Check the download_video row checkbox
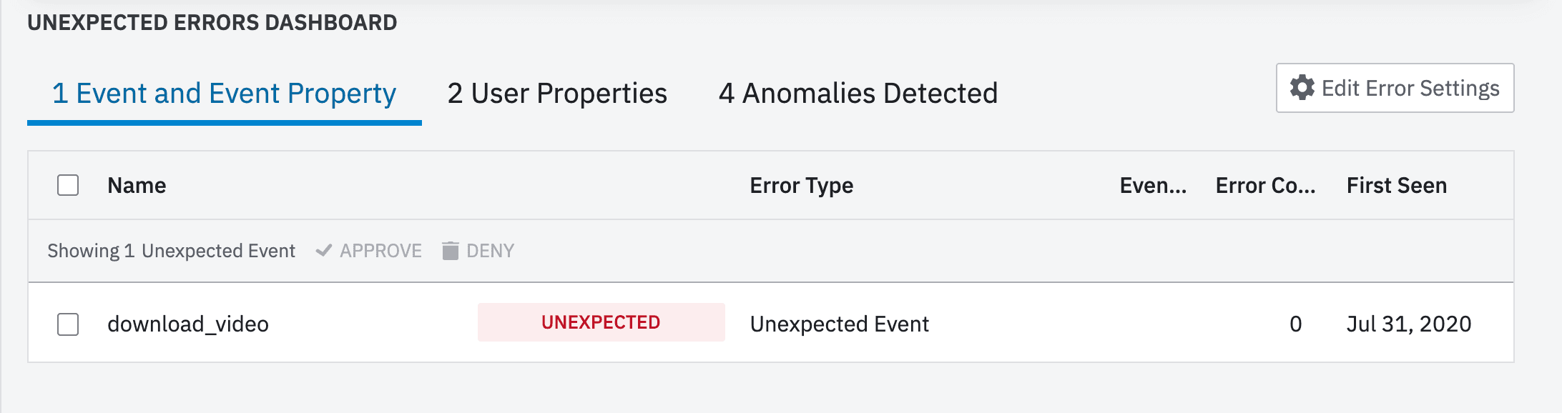 click(68, 324)
